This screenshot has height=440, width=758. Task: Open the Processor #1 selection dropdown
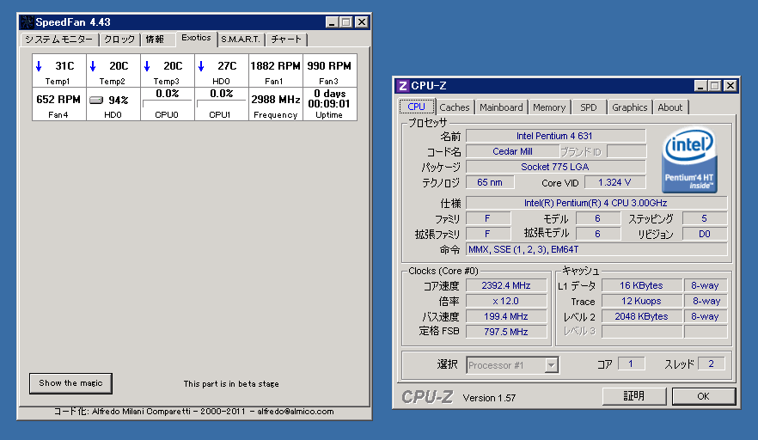click(x=551, y=365)
